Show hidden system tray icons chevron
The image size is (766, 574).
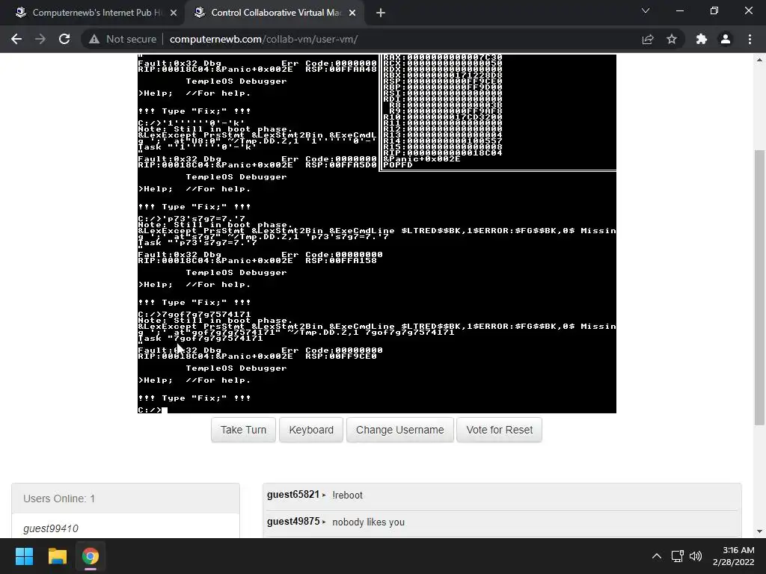pos(657,556)
